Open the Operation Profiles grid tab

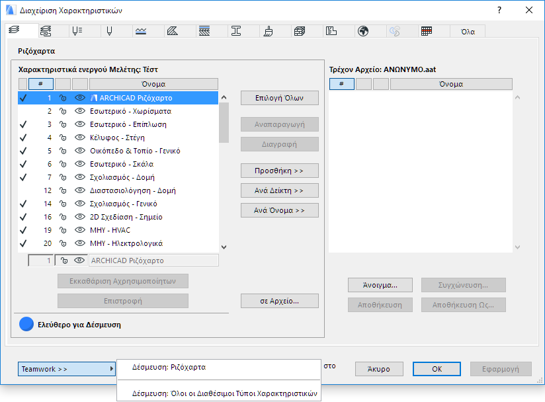click(427, 31)
